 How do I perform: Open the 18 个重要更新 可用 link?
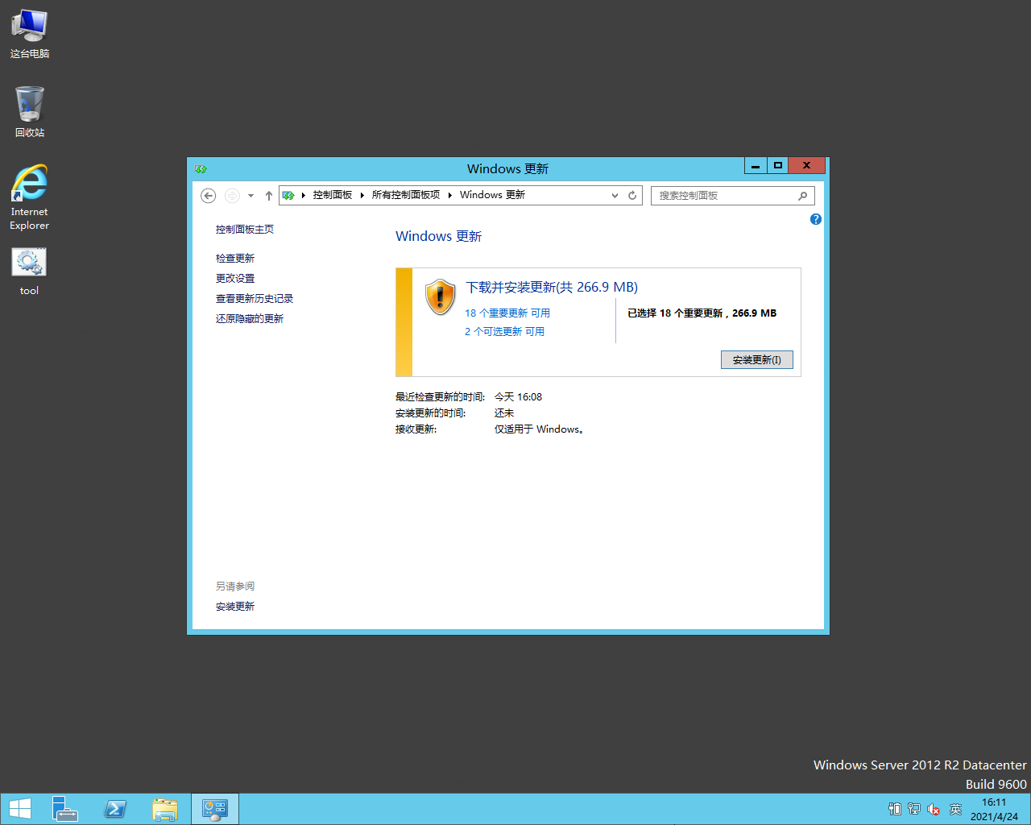coord(507,313)
